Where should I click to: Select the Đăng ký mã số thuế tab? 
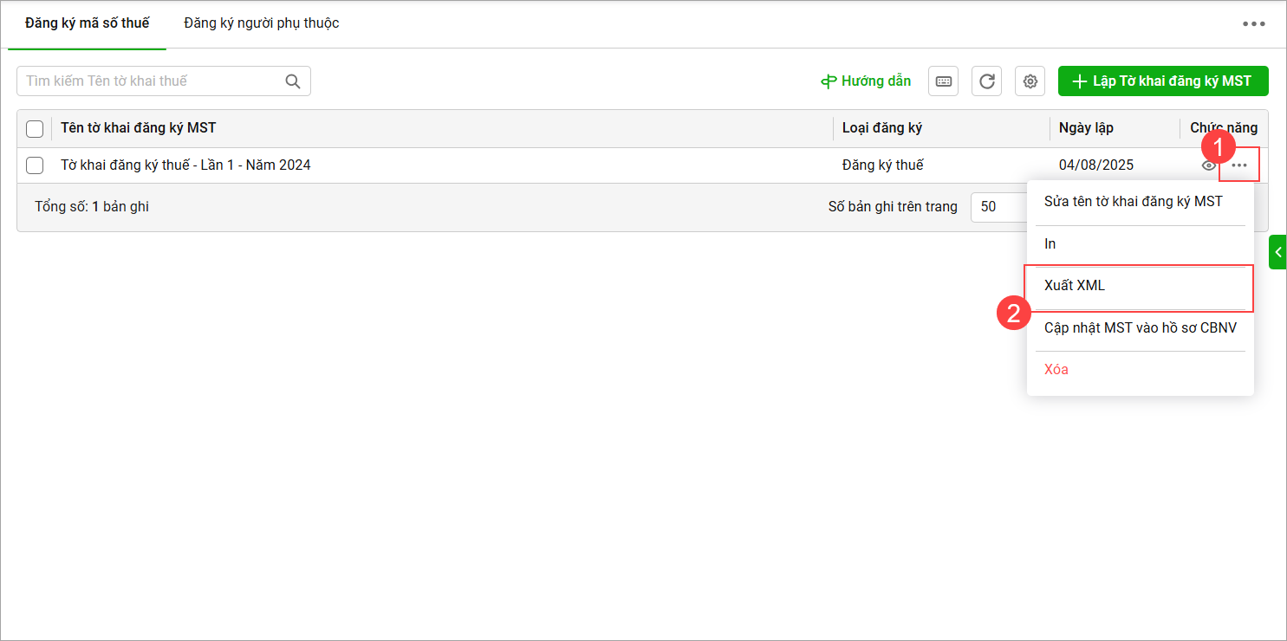87,23
